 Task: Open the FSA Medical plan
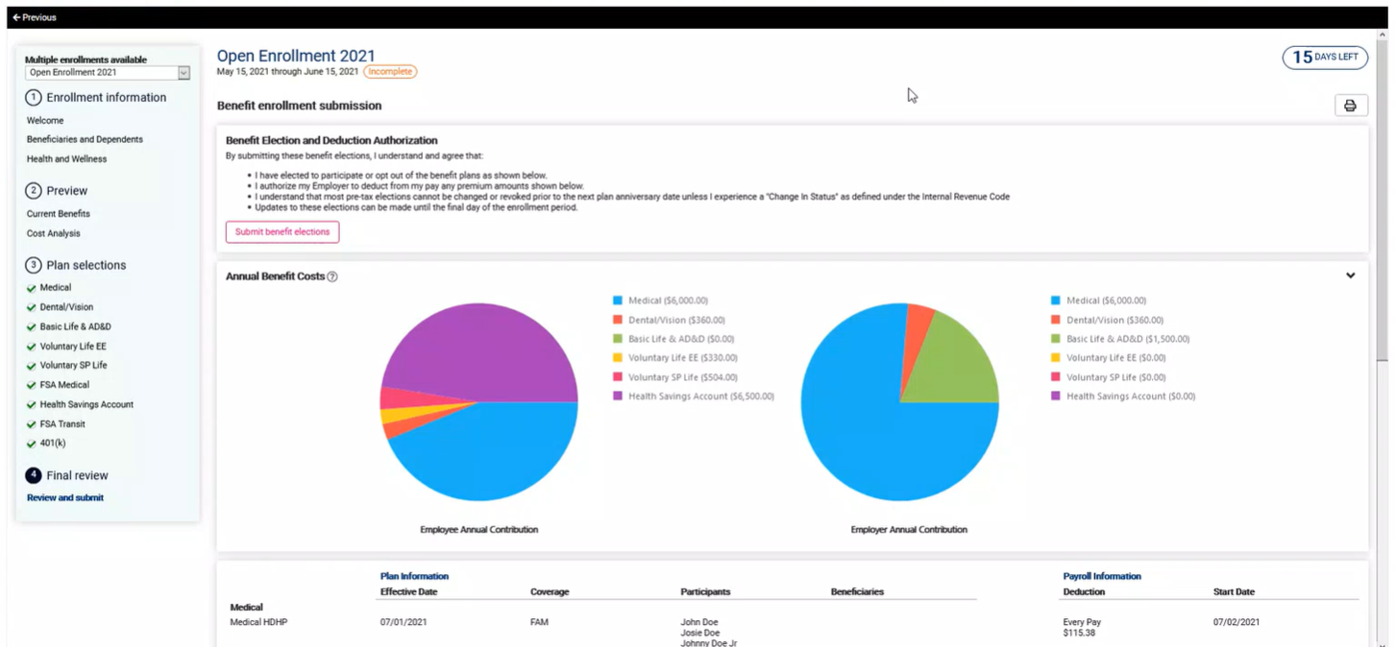64,386
